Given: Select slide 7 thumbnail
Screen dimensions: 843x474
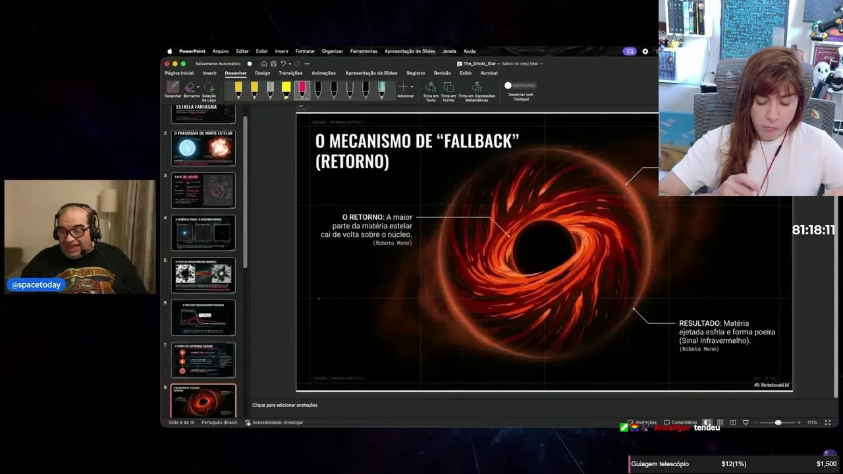Looking at the screenshot, I should point(203,359).
